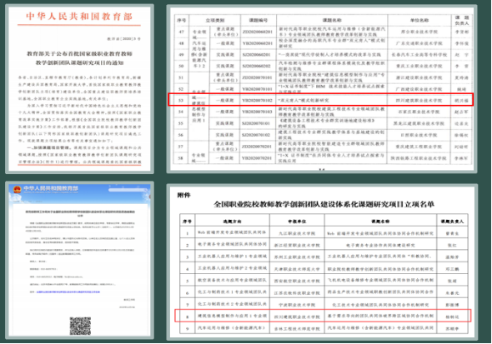Click the 全国职业院校教师教学创新团队 list title
The width and height of the screenshot is (492, 344).
click(324, 205)
